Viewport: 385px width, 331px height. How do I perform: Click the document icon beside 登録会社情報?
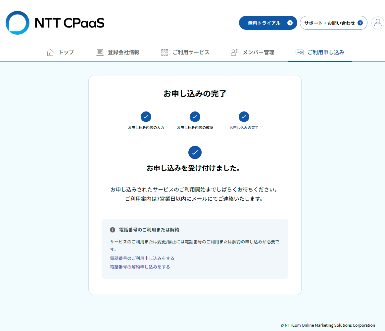tap(100, 53)
